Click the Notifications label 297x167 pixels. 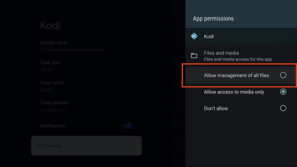52,126
